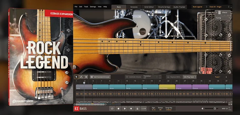
Task: Open the Audio Tracker tab
Action: (179, 7)
